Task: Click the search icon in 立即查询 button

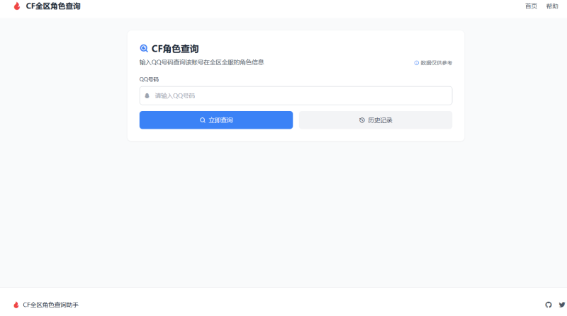Action: coord(203,120)
